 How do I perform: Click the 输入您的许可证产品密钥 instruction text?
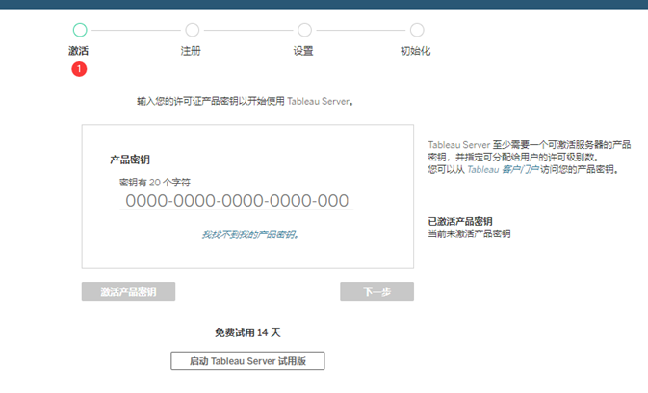pos(246,101)
